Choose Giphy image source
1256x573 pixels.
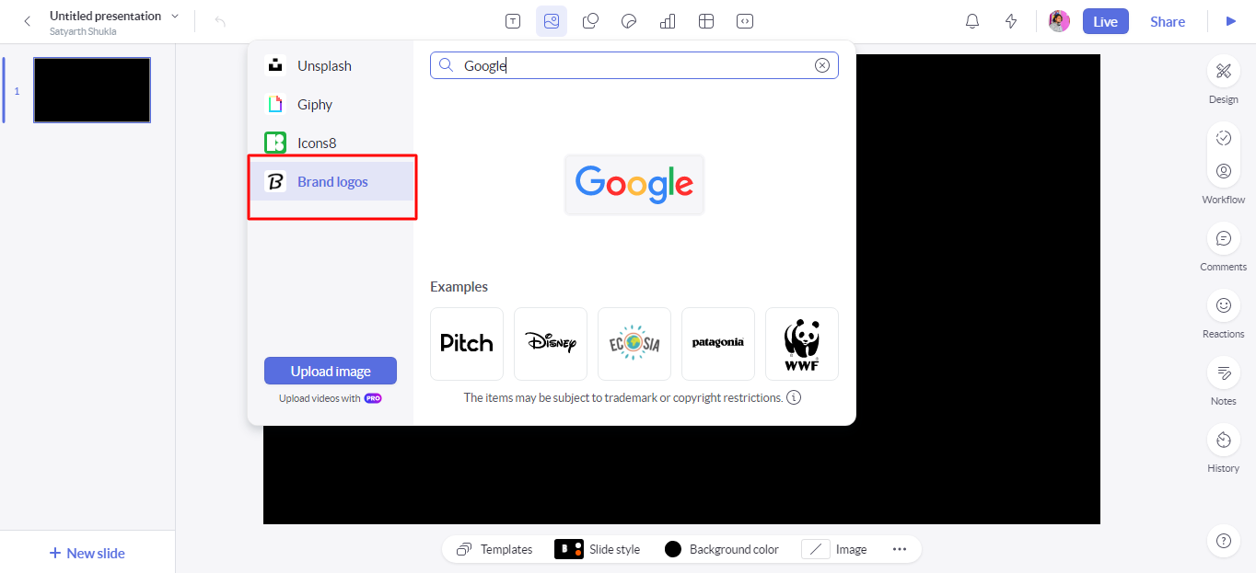coord(331,104)
